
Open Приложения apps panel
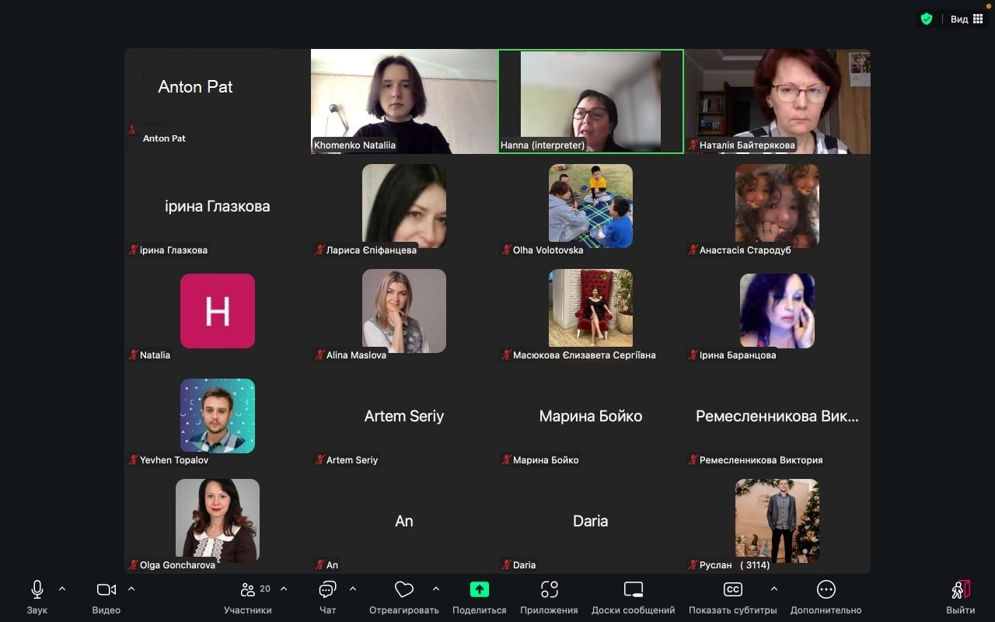tap(549, 590)
